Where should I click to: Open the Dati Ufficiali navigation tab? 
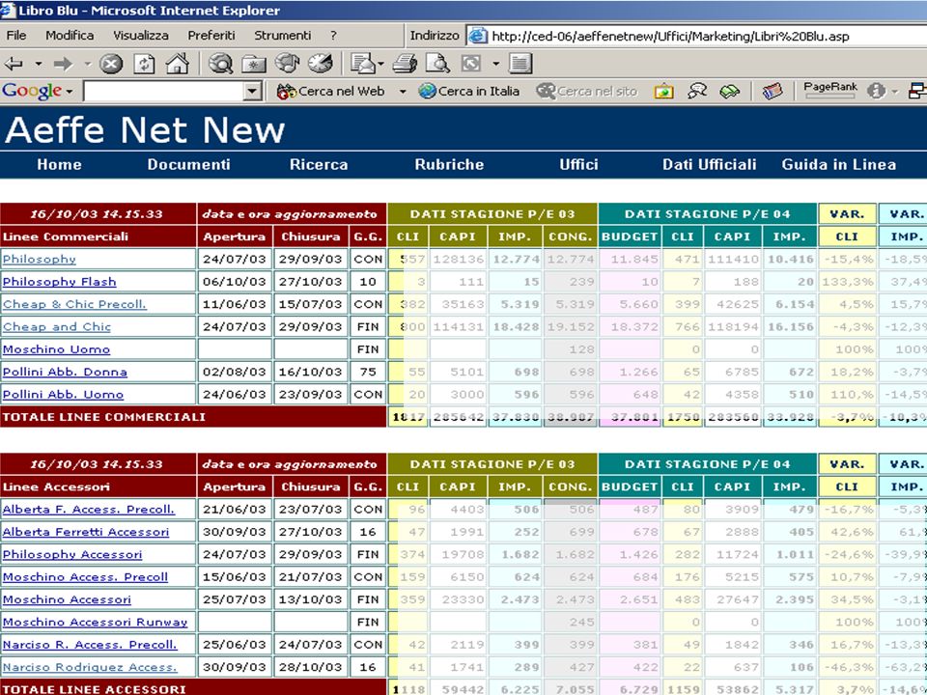tap(709, 164)
